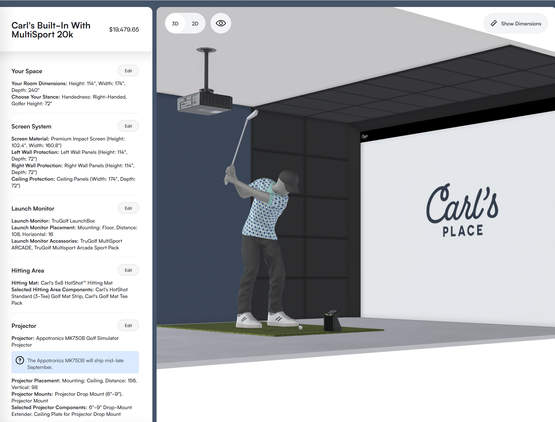Click the Launch Monitor Placement label
Viewport: 555px width, 422px height.
pyautogui.click(x=44, y=228)
